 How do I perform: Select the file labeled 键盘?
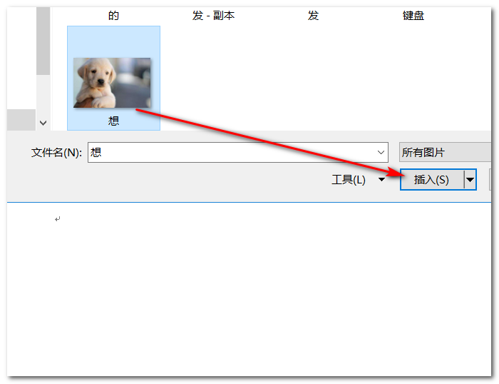click(x=413, y=15)
